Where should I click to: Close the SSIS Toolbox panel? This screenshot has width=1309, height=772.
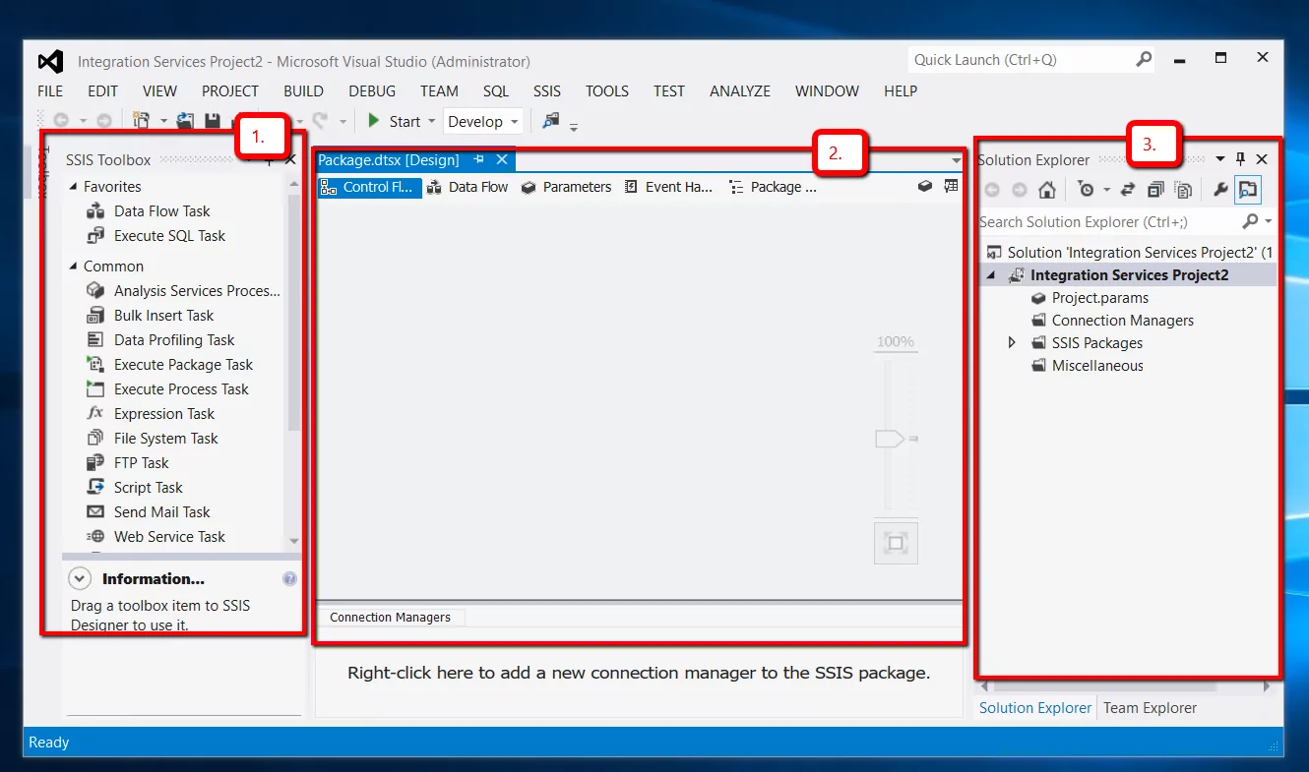[290, 159]
